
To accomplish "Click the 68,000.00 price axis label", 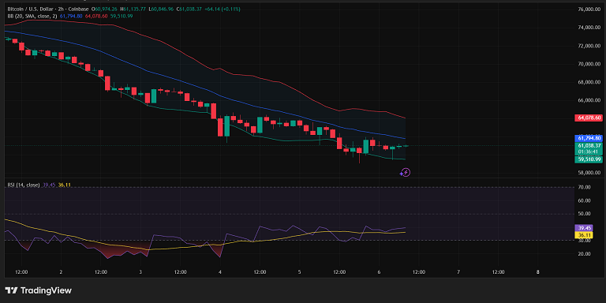I will (589, 82).
